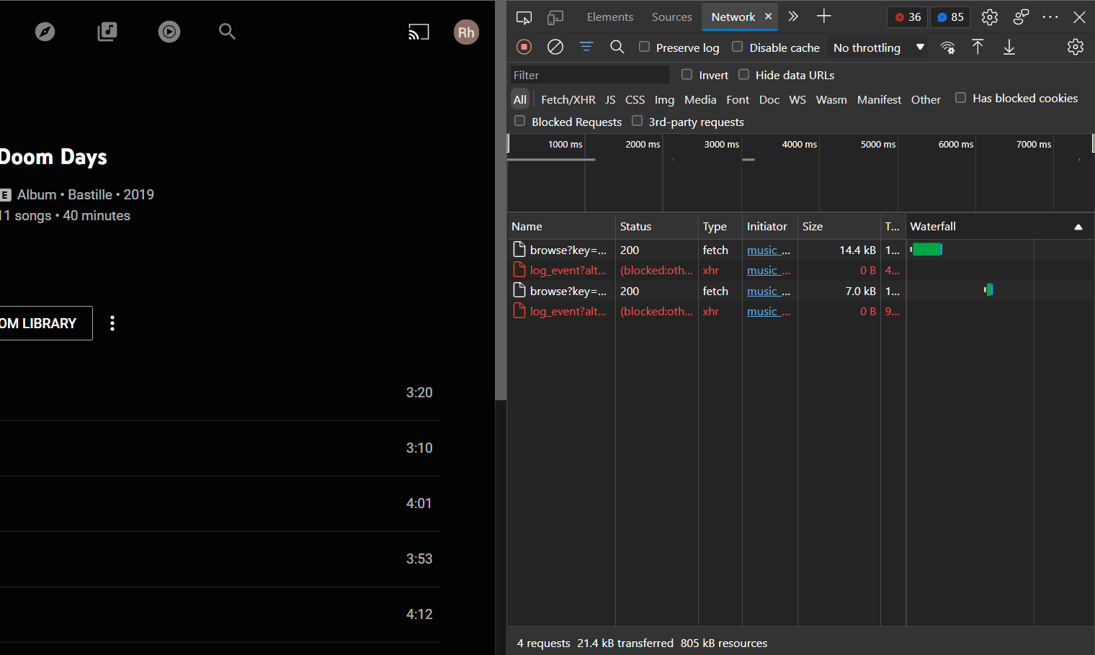The image size is (1095, 655).
Task: Open the No throttling dropdown
Action: coord(876,47)
